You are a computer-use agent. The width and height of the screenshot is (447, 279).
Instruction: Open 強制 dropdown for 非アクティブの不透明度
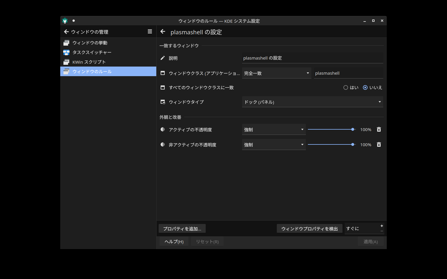274,144
